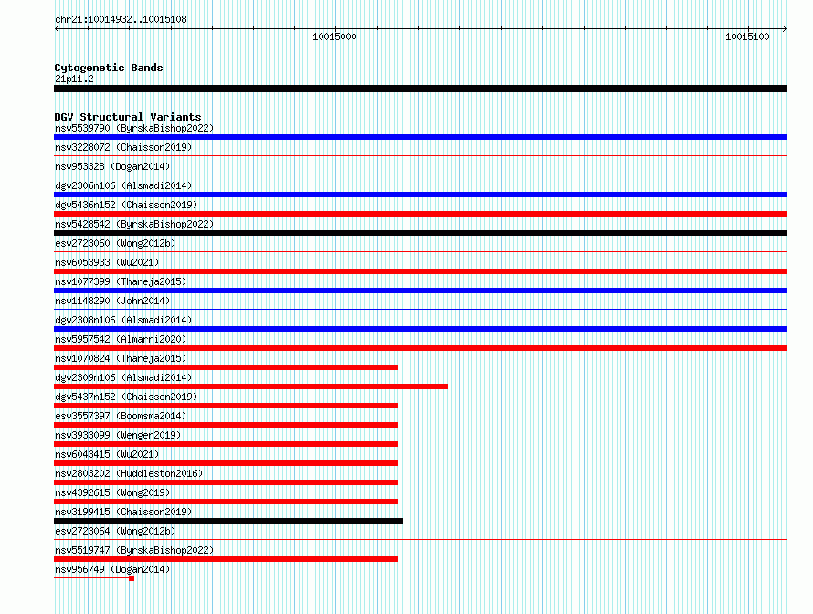Open variant nsv6043415 (Wu2021)
Screen dimensions: 813x614
click(x=107, y=454)
